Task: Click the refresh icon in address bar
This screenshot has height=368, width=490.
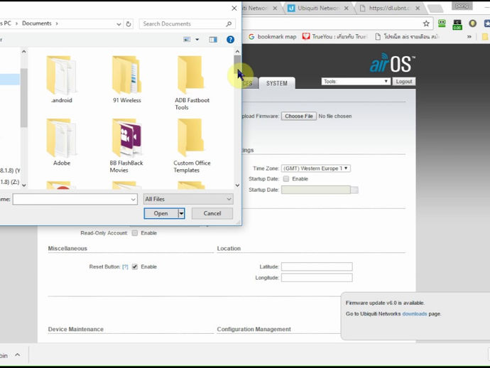Action: click(129, 23)
